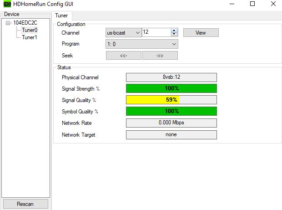This screenshot has width=282, height=210.
Task: Decrease channel number with the down spinner arrow
Action: (x=174, y=34)
